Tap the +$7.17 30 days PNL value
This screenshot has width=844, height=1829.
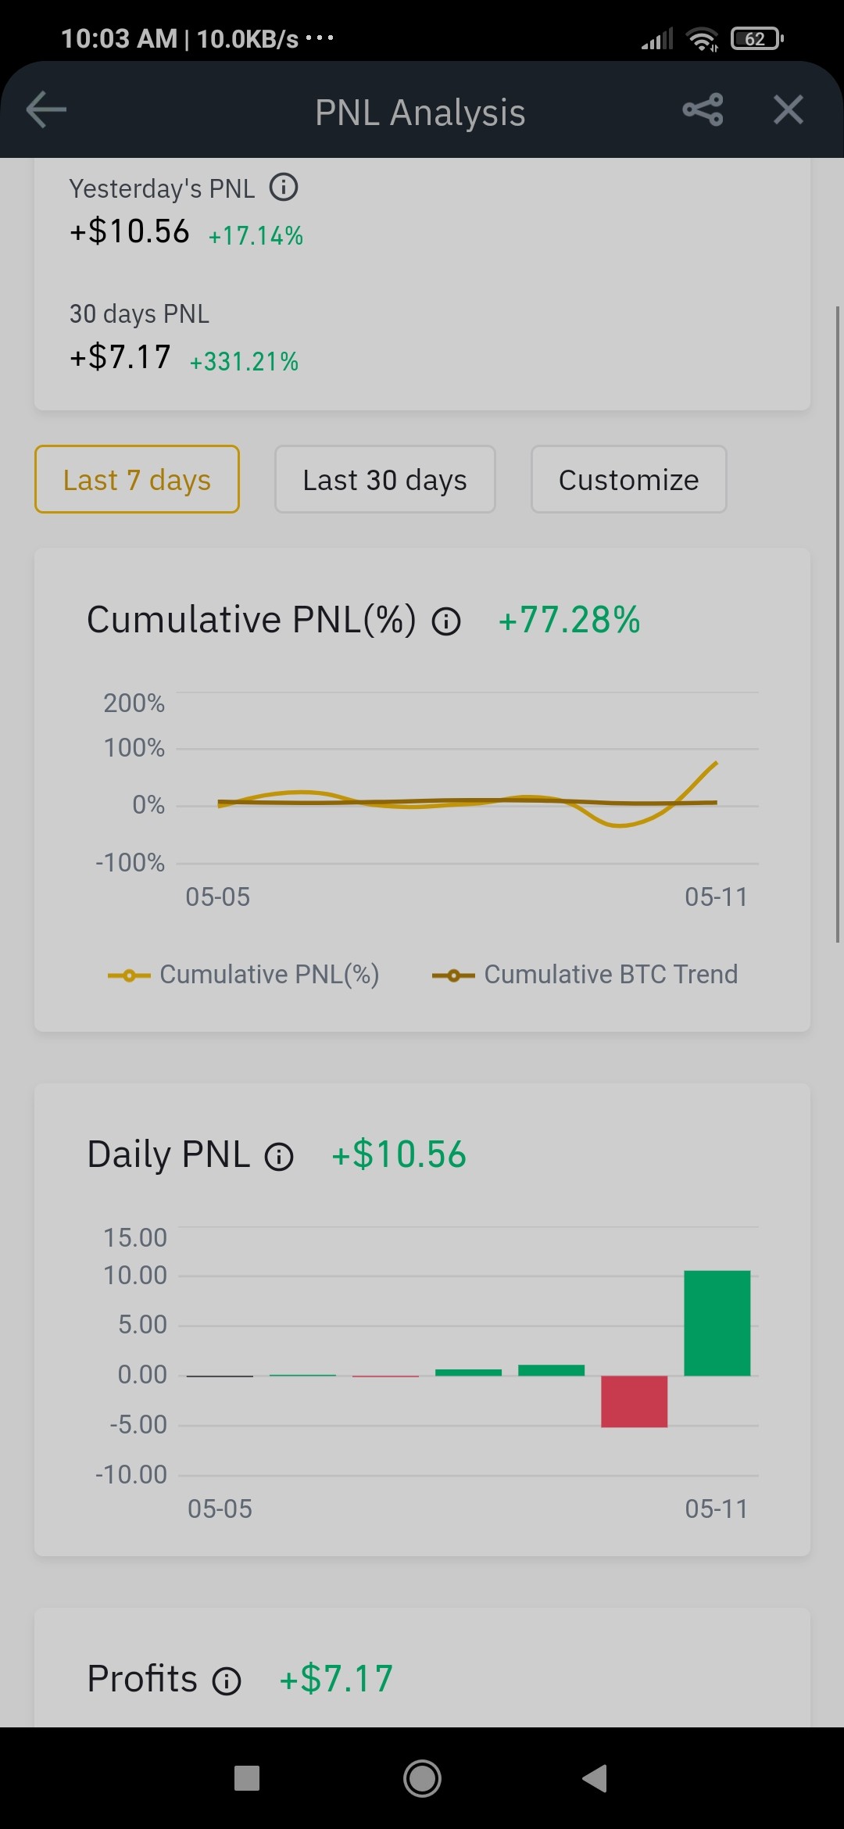click(x=120, y=357)
